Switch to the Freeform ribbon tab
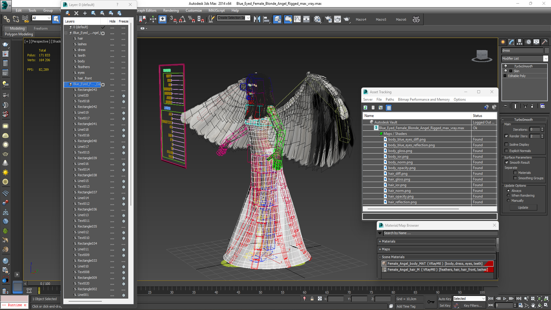Viewport: 551px width, 310px height. point(41,28)
